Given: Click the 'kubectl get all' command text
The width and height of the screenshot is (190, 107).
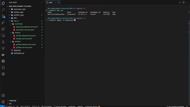Looking at the screenshot, I should point(56,10).
